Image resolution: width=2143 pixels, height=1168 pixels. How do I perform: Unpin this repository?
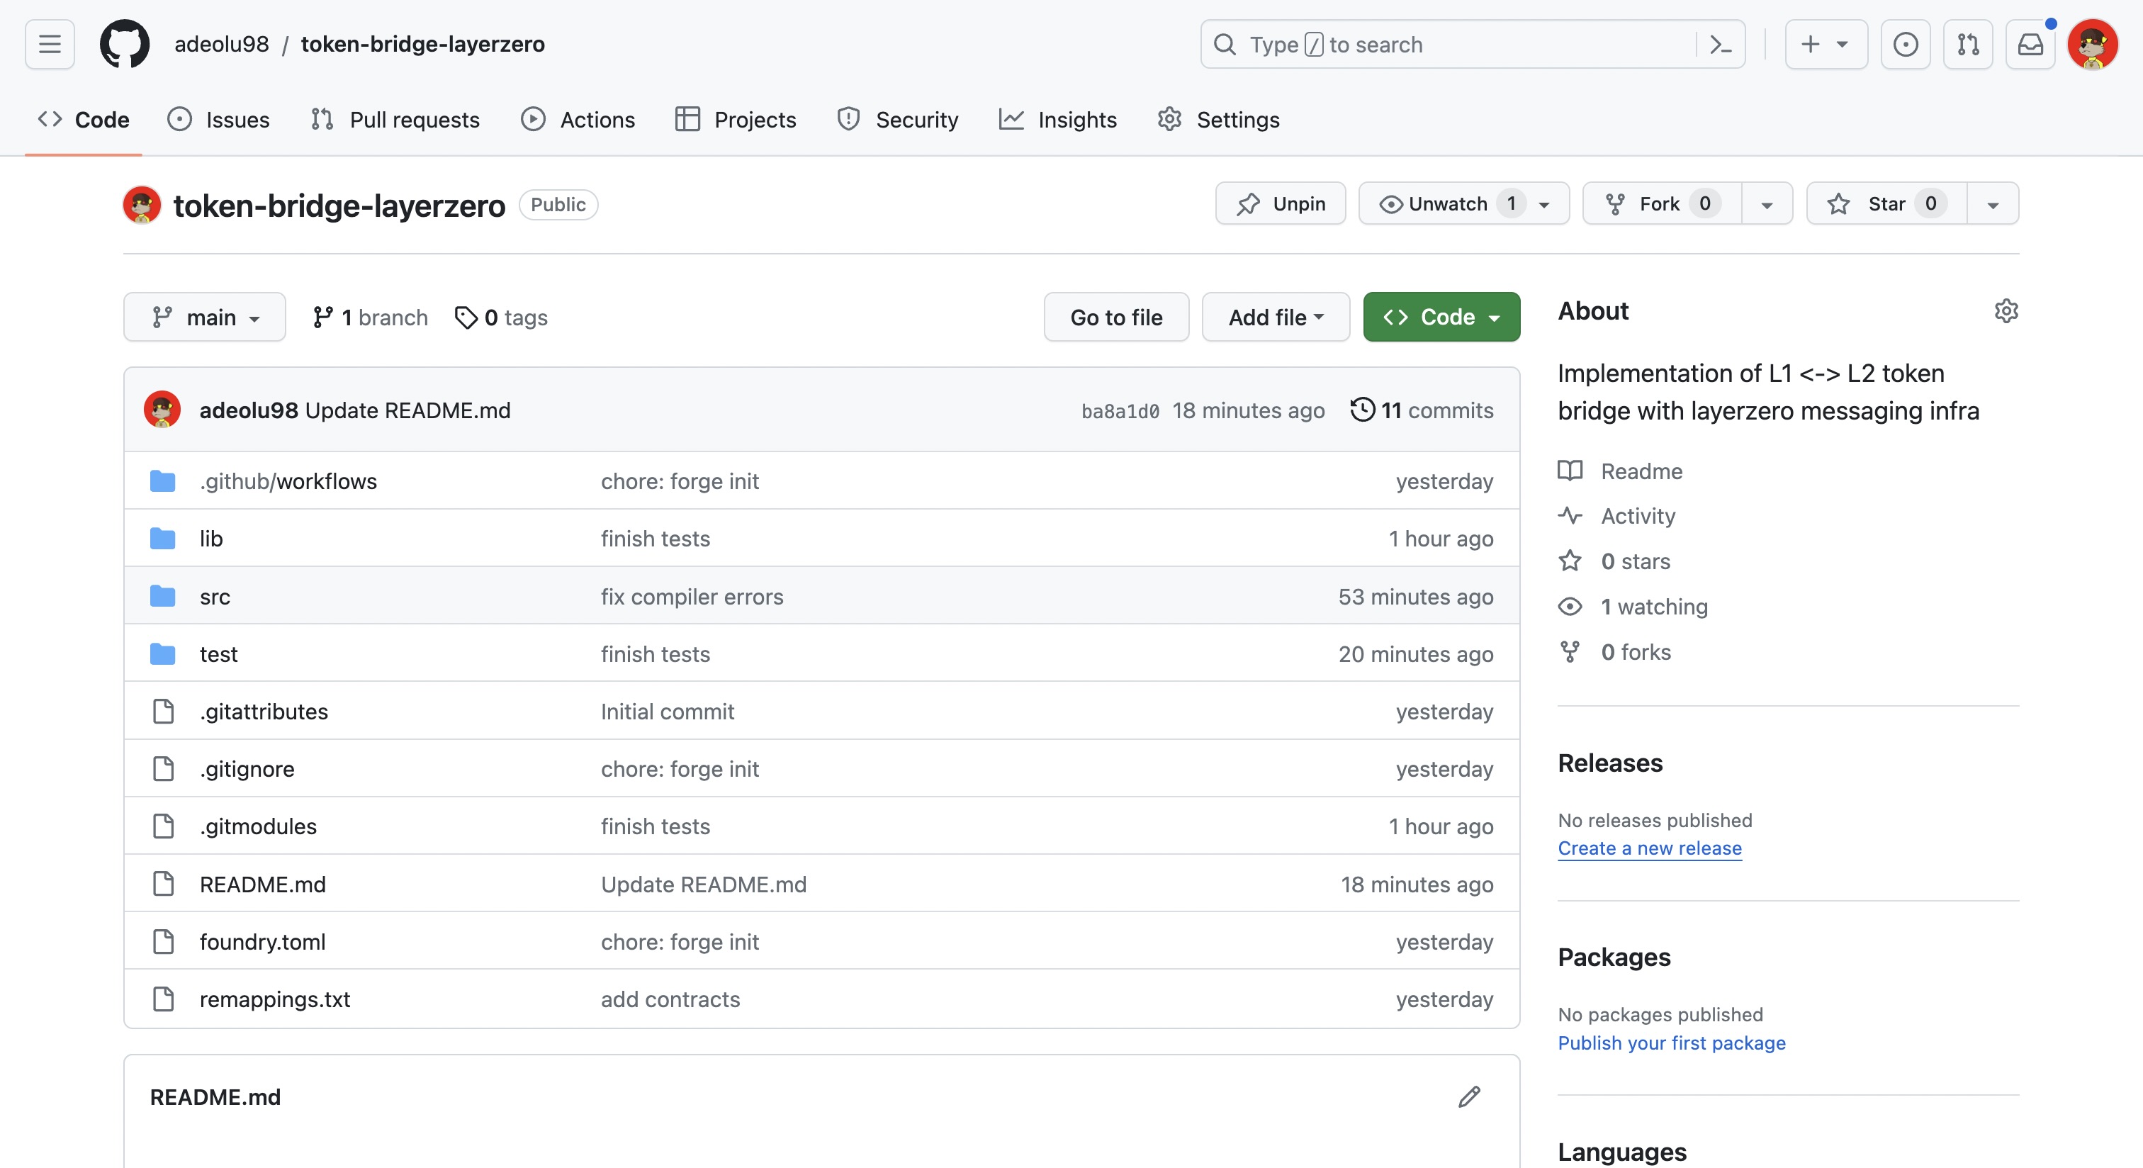tap(1281, 204)
